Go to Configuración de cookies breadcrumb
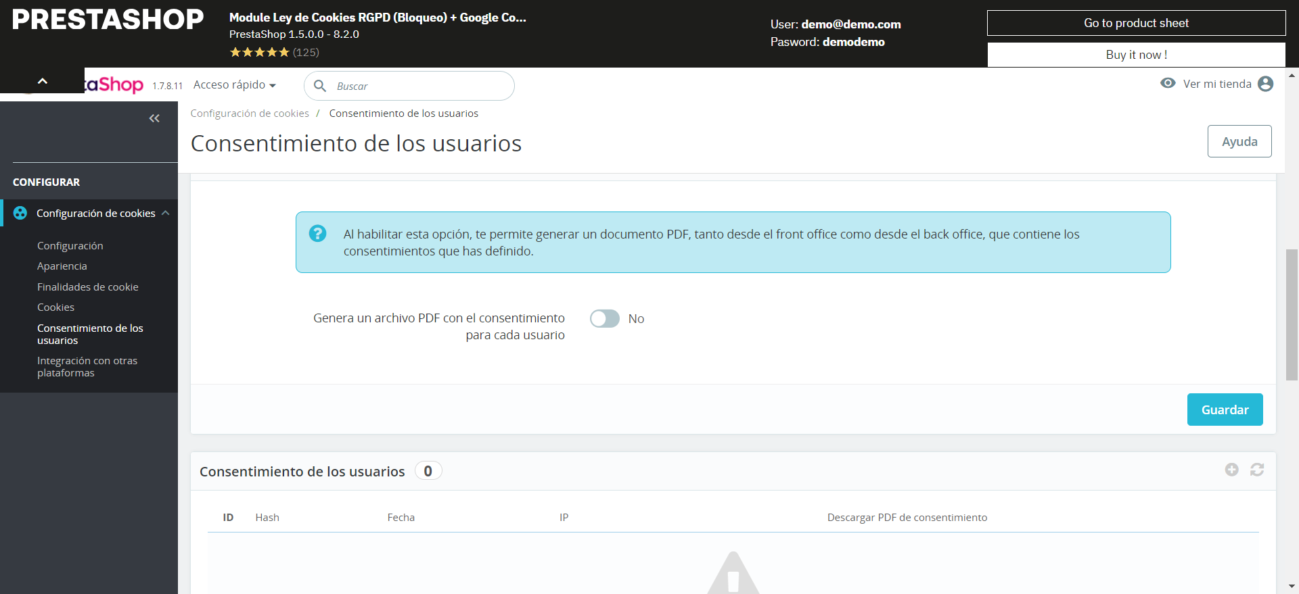Screen dimensions: 1299x594 tap(250, 113)
